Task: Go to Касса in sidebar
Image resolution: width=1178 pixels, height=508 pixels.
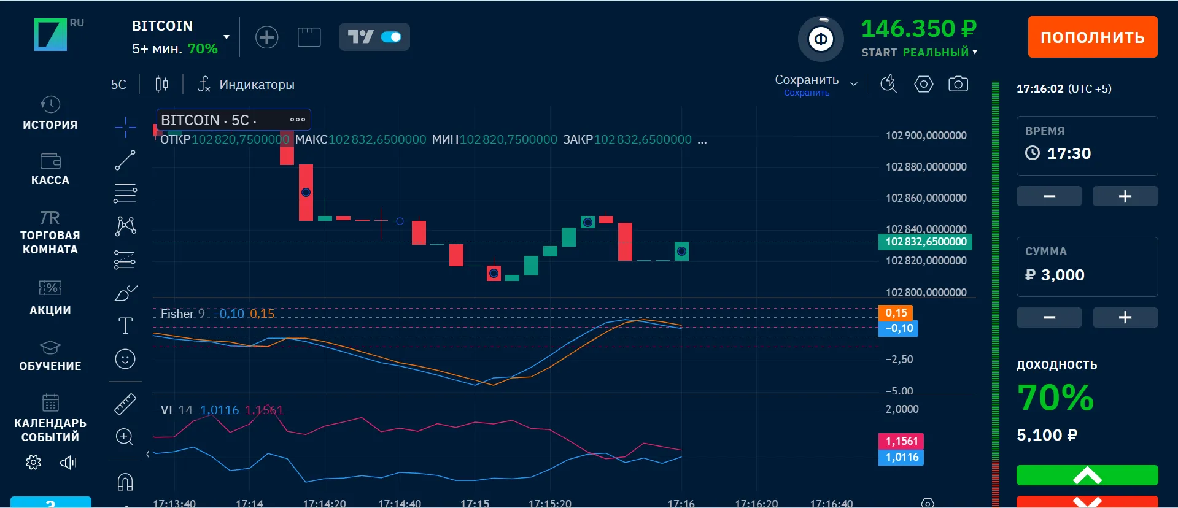Action: (x=50, y=169)
